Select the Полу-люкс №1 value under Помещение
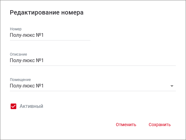The image size is (186, 140). click(27, 86)
